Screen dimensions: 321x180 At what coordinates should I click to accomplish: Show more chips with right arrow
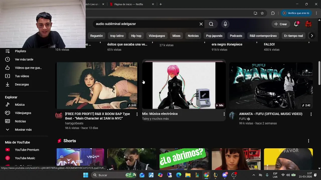(312, 36)
